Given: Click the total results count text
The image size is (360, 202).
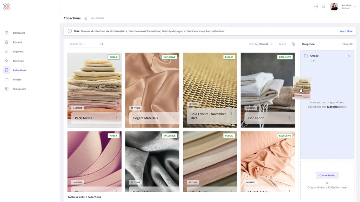Looking at the screenshot, I should tap(84, 197).
